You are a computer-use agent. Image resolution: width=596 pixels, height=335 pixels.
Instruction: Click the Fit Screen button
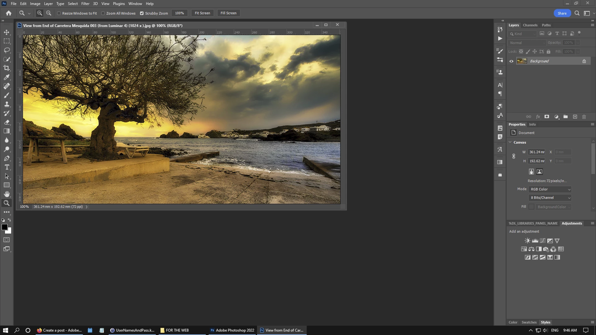[x=202, y=13]
